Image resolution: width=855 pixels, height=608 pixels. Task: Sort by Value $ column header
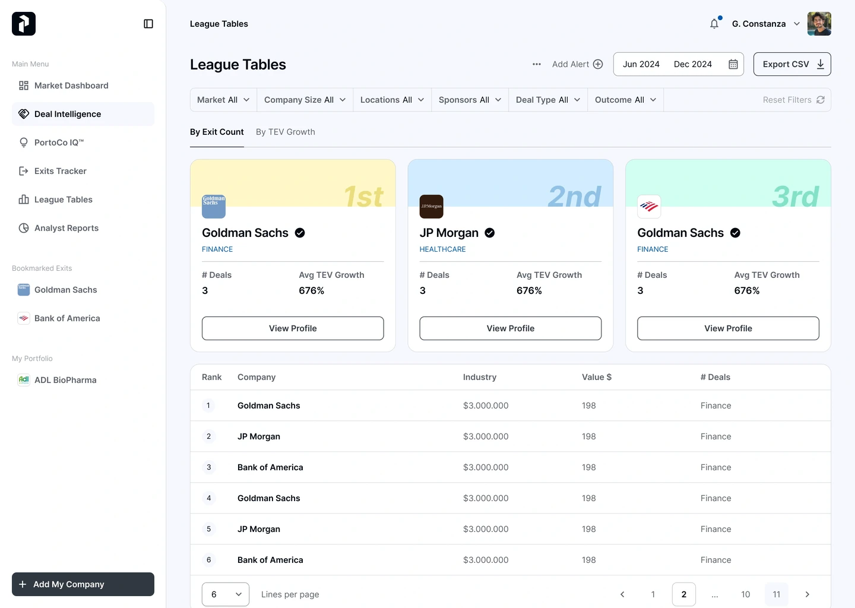[x=597, y=377]
